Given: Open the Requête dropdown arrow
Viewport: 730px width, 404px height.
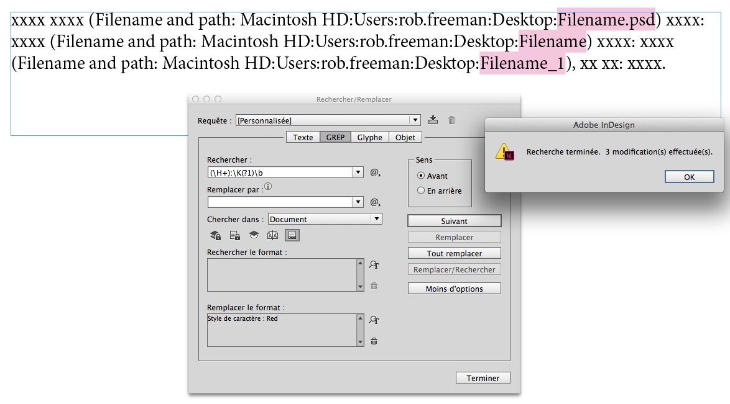Looking at the screenshot, I should [x=415, y=120].
